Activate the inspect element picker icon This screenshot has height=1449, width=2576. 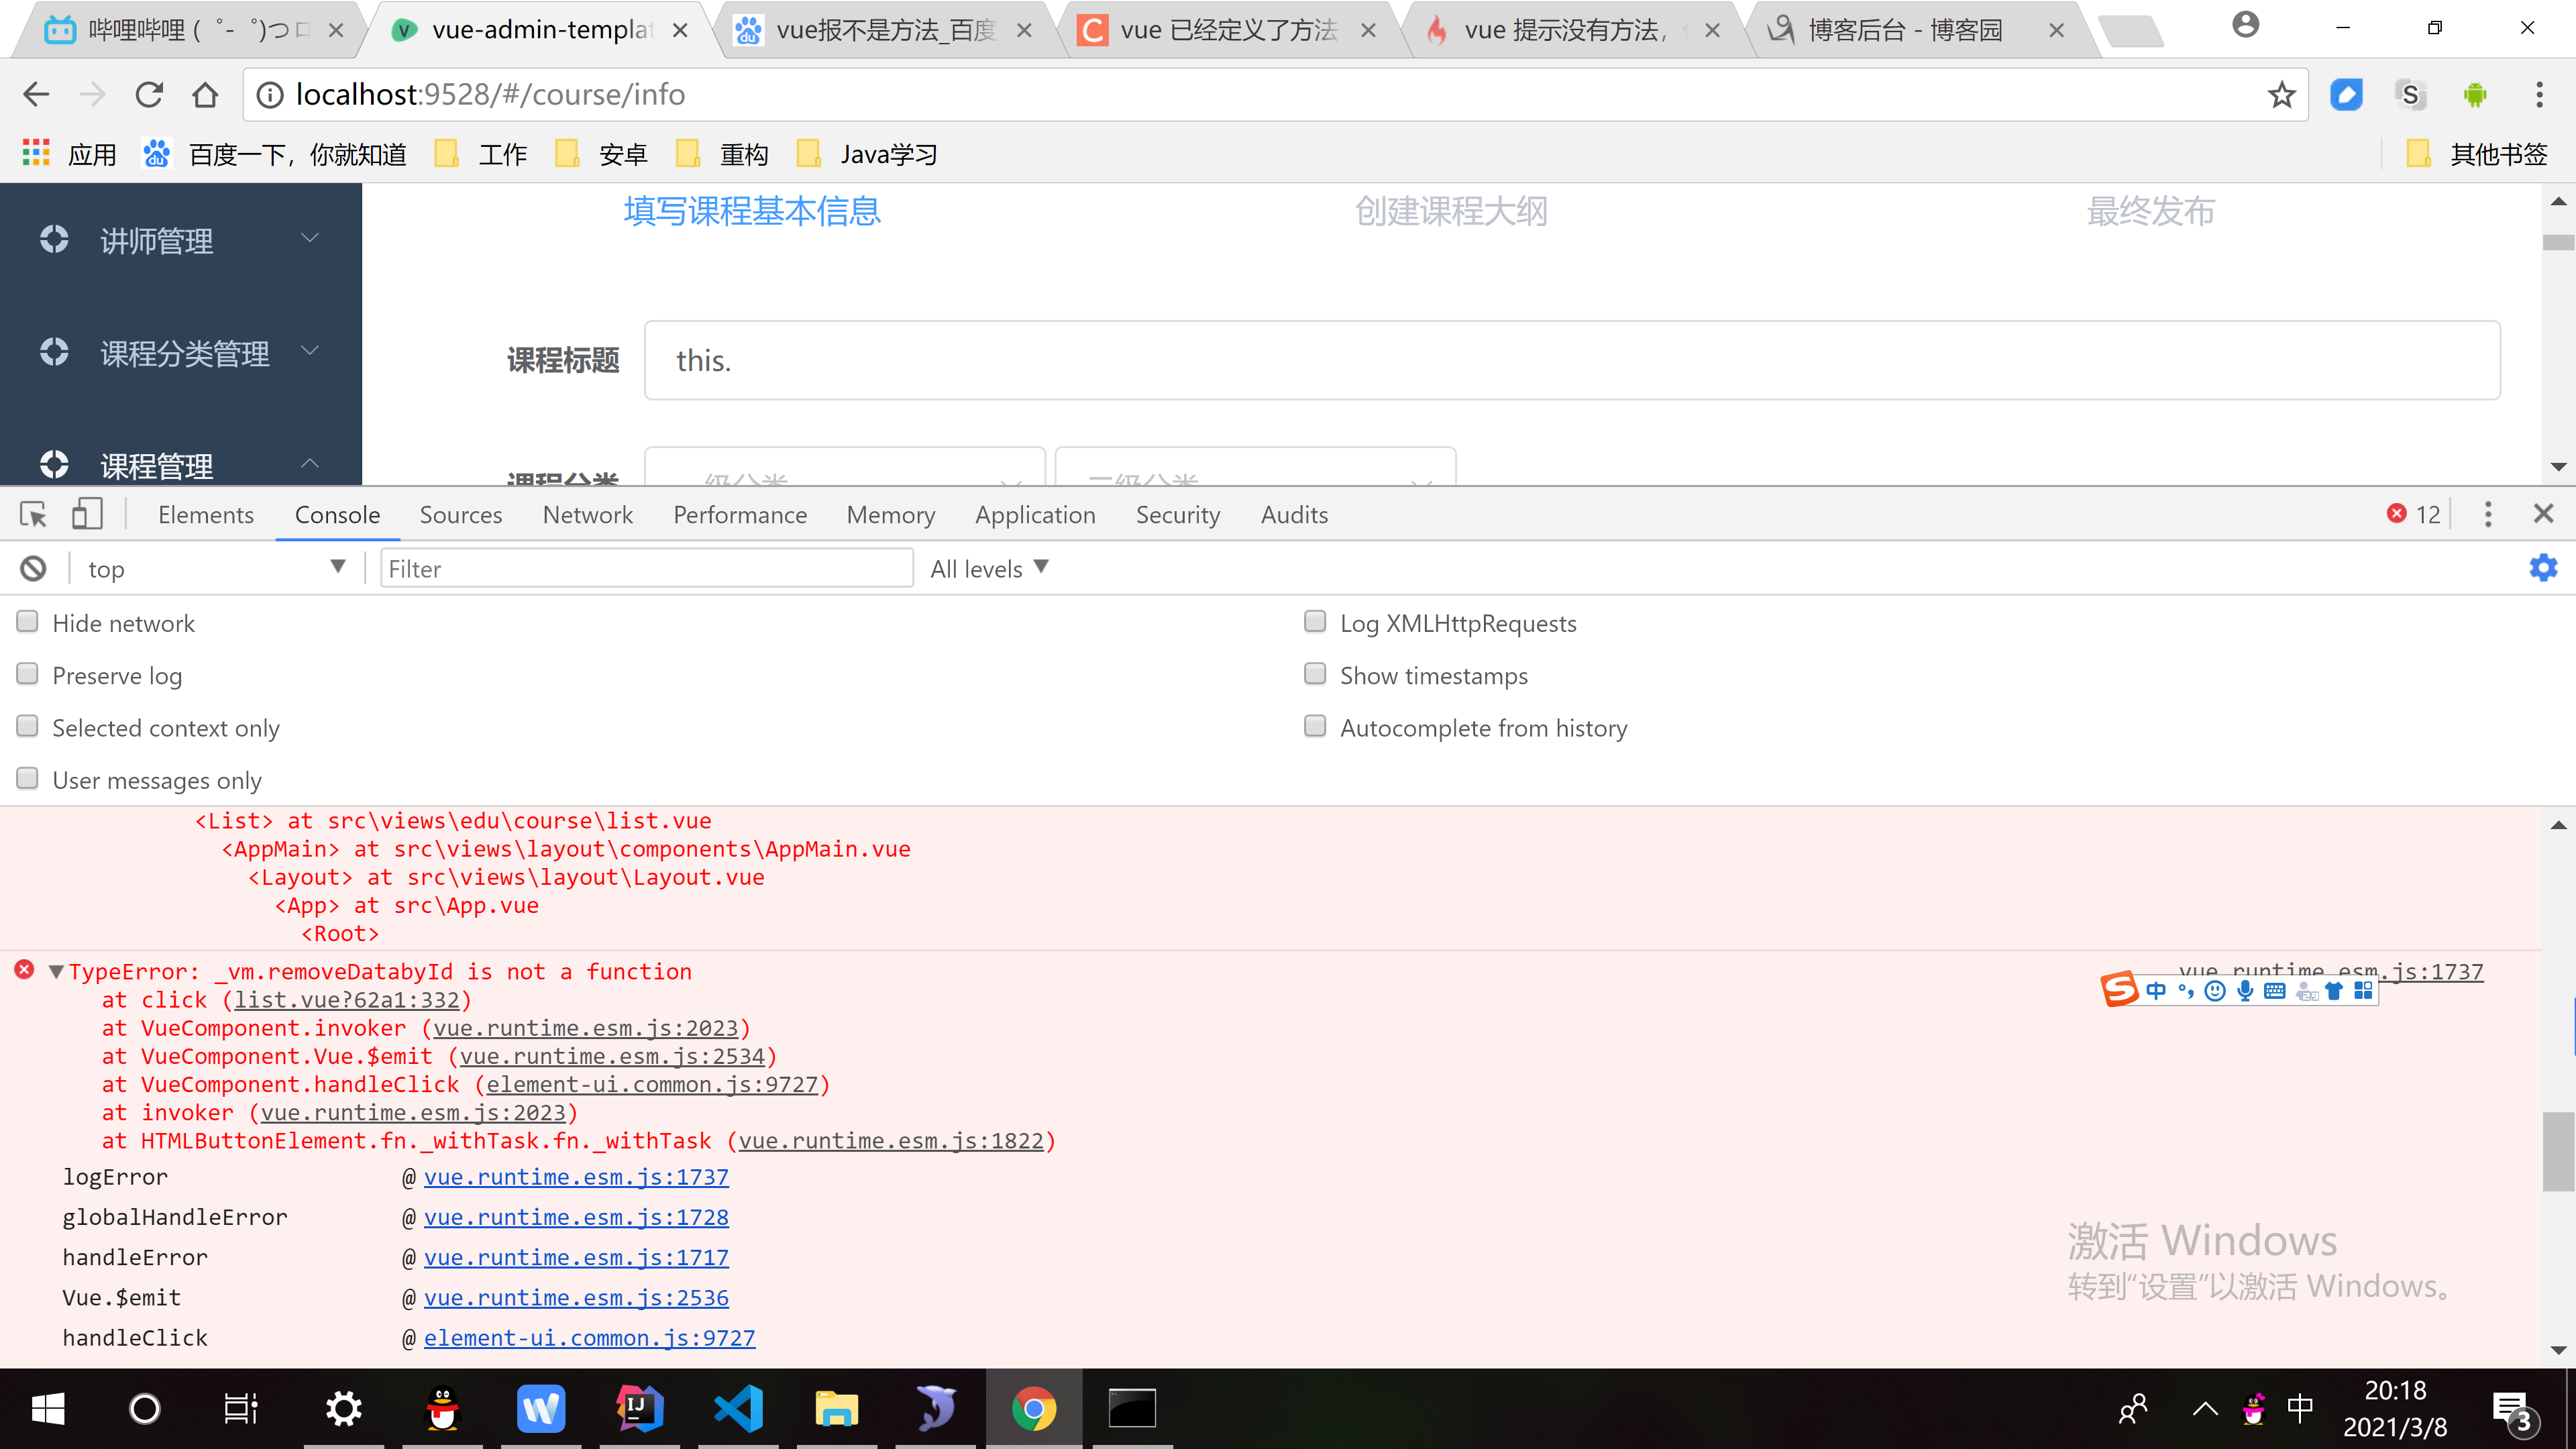pos(33,515)
